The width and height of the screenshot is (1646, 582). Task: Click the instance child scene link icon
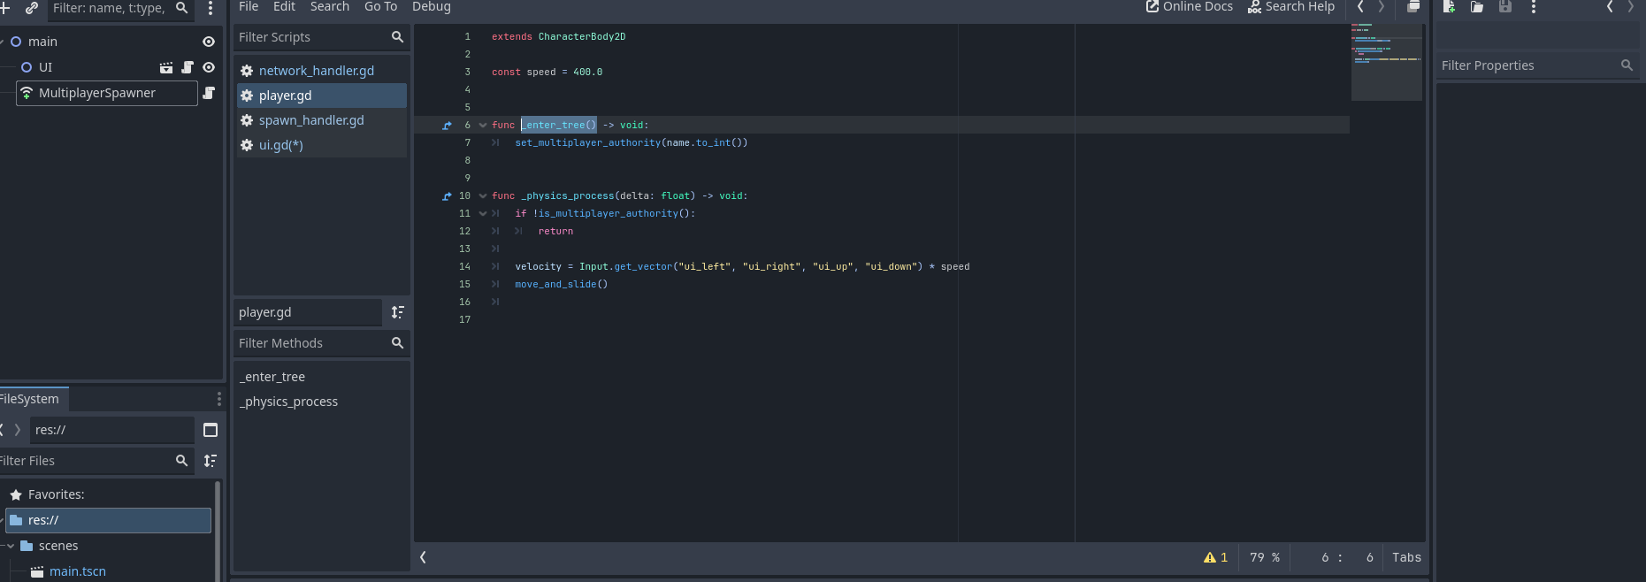[x=32, y=8]
